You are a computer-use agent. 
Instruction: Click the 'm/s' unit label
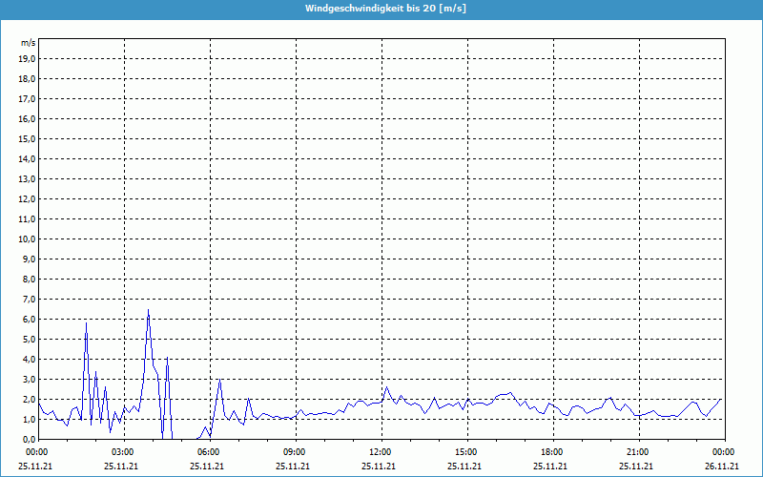click(x=28, y=43)
